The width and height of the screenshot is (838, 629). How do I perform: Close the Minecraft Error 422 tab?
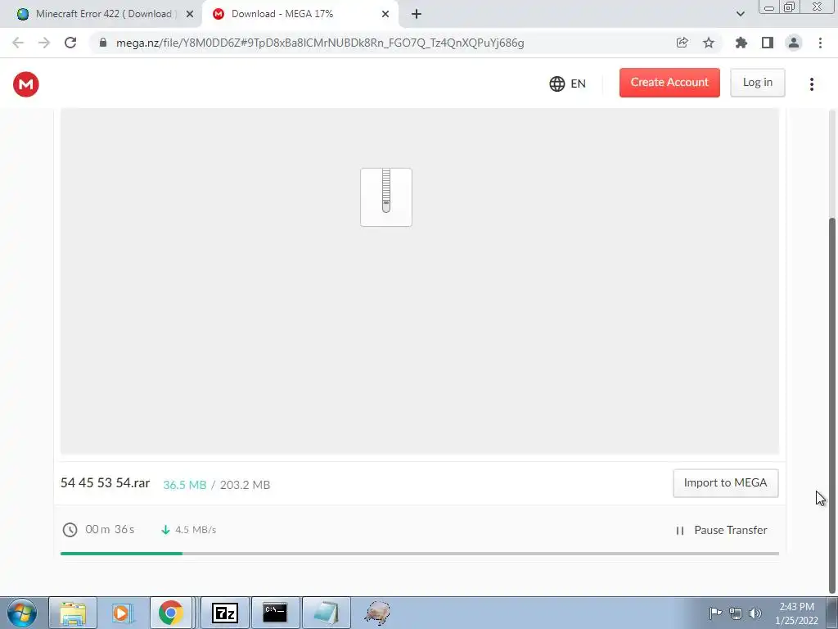[x=190, y=14]
